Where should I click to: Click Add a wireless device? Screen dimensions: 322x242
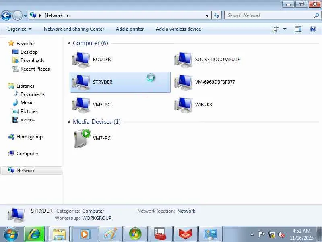[178, 29]
